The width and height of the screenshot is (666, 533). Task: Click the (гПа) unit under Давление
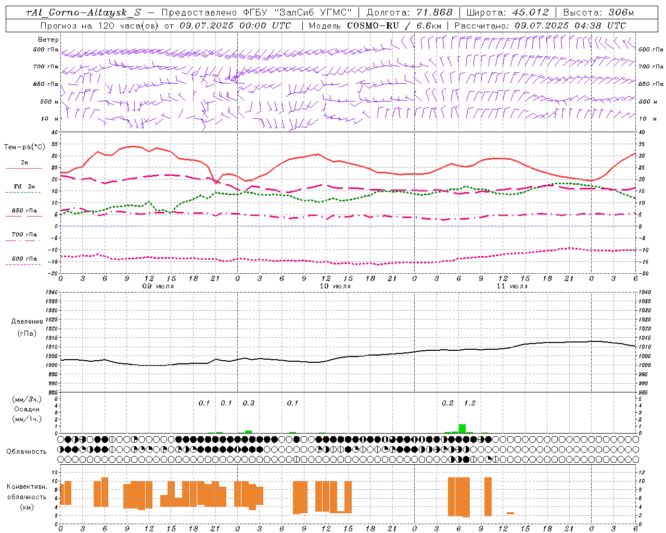tap(27, 334)
